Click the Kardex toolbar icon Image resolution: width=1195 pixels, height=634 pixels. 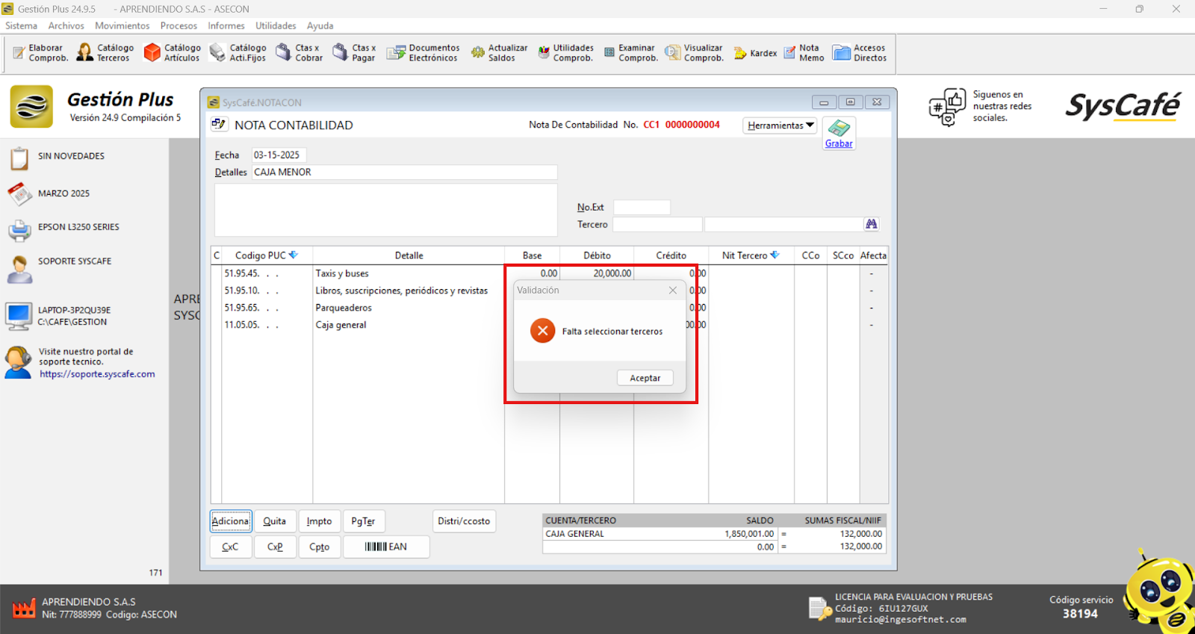tap(755, 53)
